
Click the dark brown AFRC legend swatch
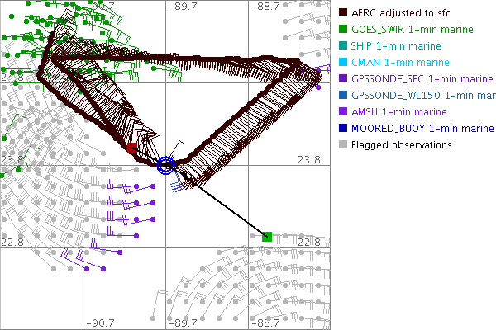(343, 13)
